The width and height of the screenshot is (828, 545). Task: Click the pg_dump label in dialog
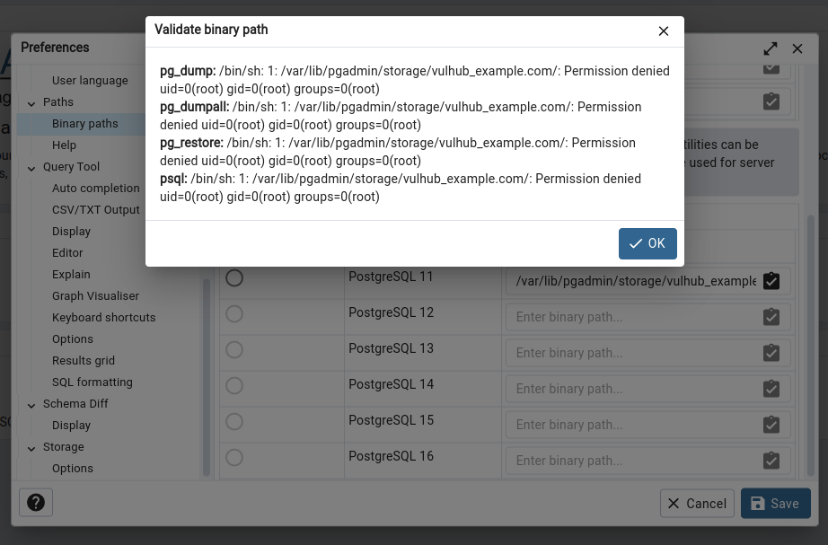point(188,71)
